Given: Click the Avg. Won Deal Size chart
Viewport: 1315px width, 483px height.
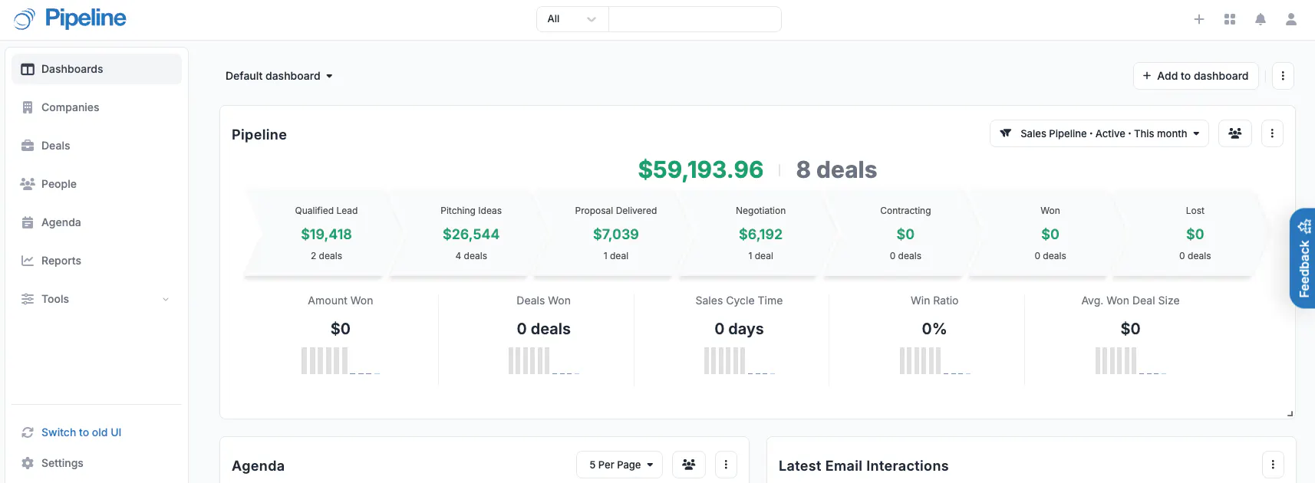Looking at the screenshot, I should coord(1130,360).
